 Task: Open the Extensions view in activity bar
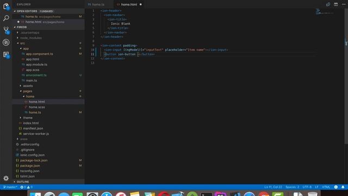click(6, 54)
